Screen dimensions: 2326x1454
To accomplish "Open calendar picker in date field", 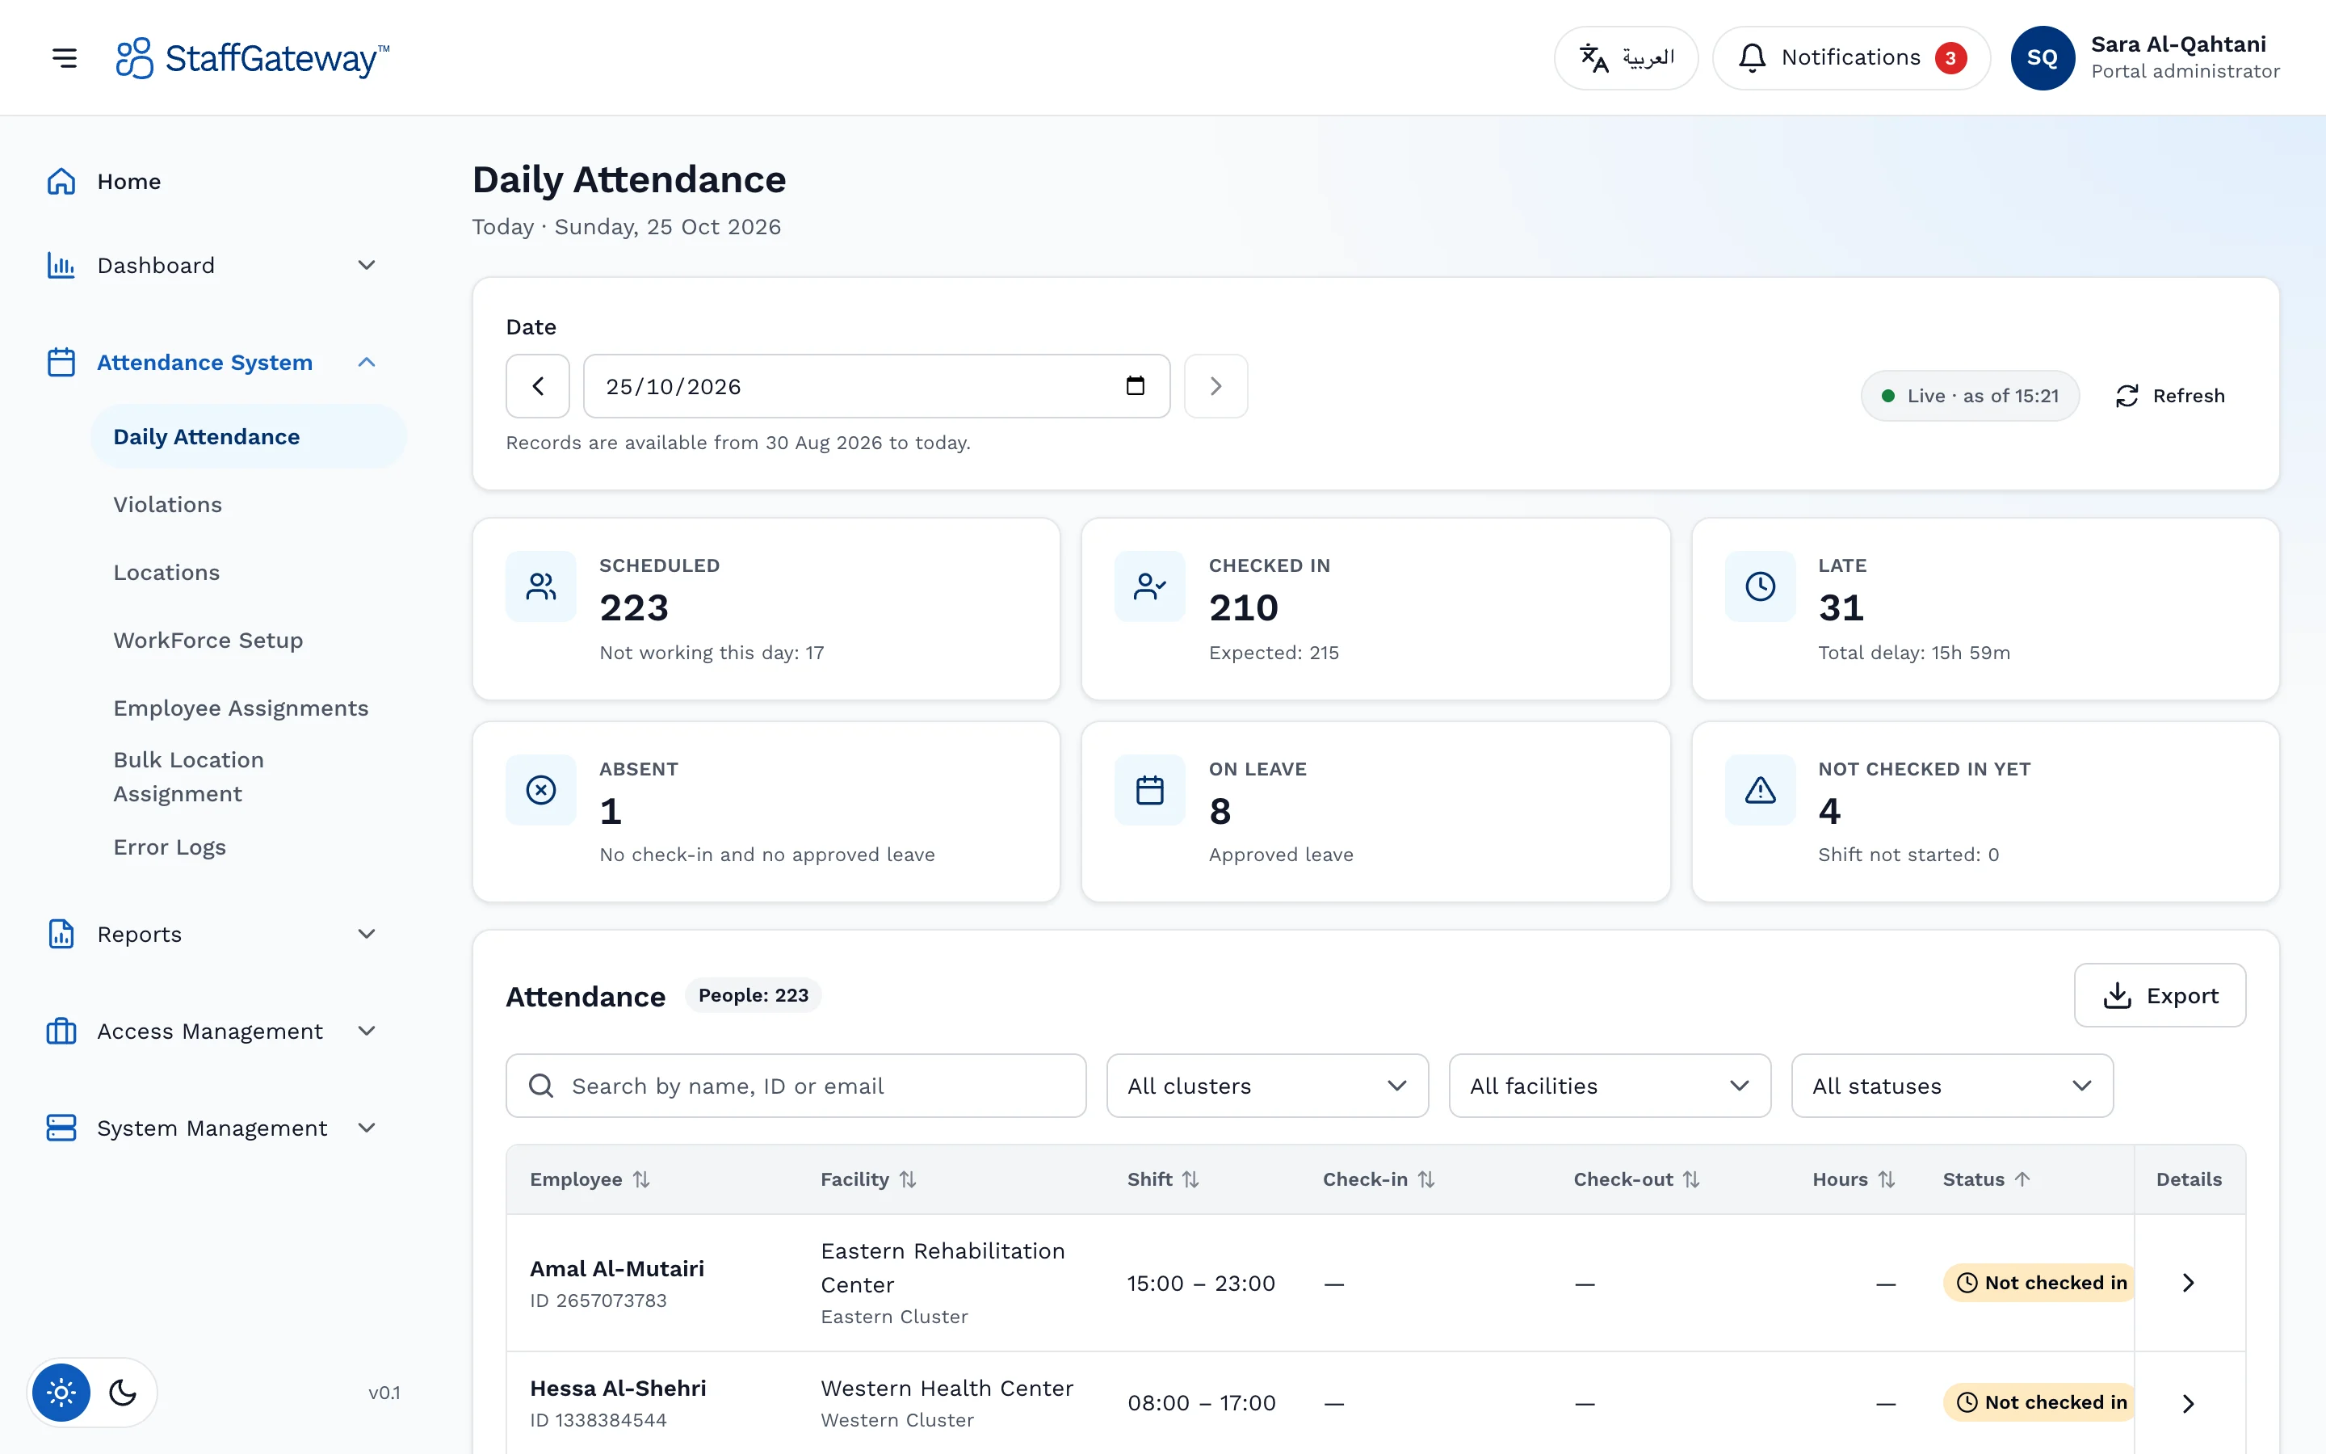I will coord(1135,385).
